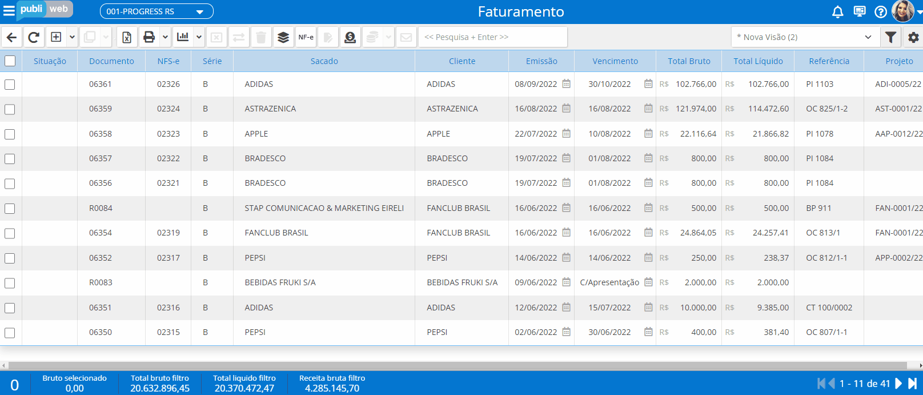Sort by the Total Líquido column header
This screenshot has height=395, width=923.
758,61
